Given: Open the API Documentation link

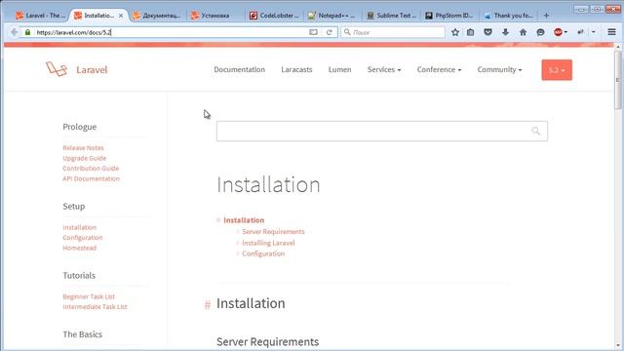Looking at the screenshot, I should coord(91,178).
